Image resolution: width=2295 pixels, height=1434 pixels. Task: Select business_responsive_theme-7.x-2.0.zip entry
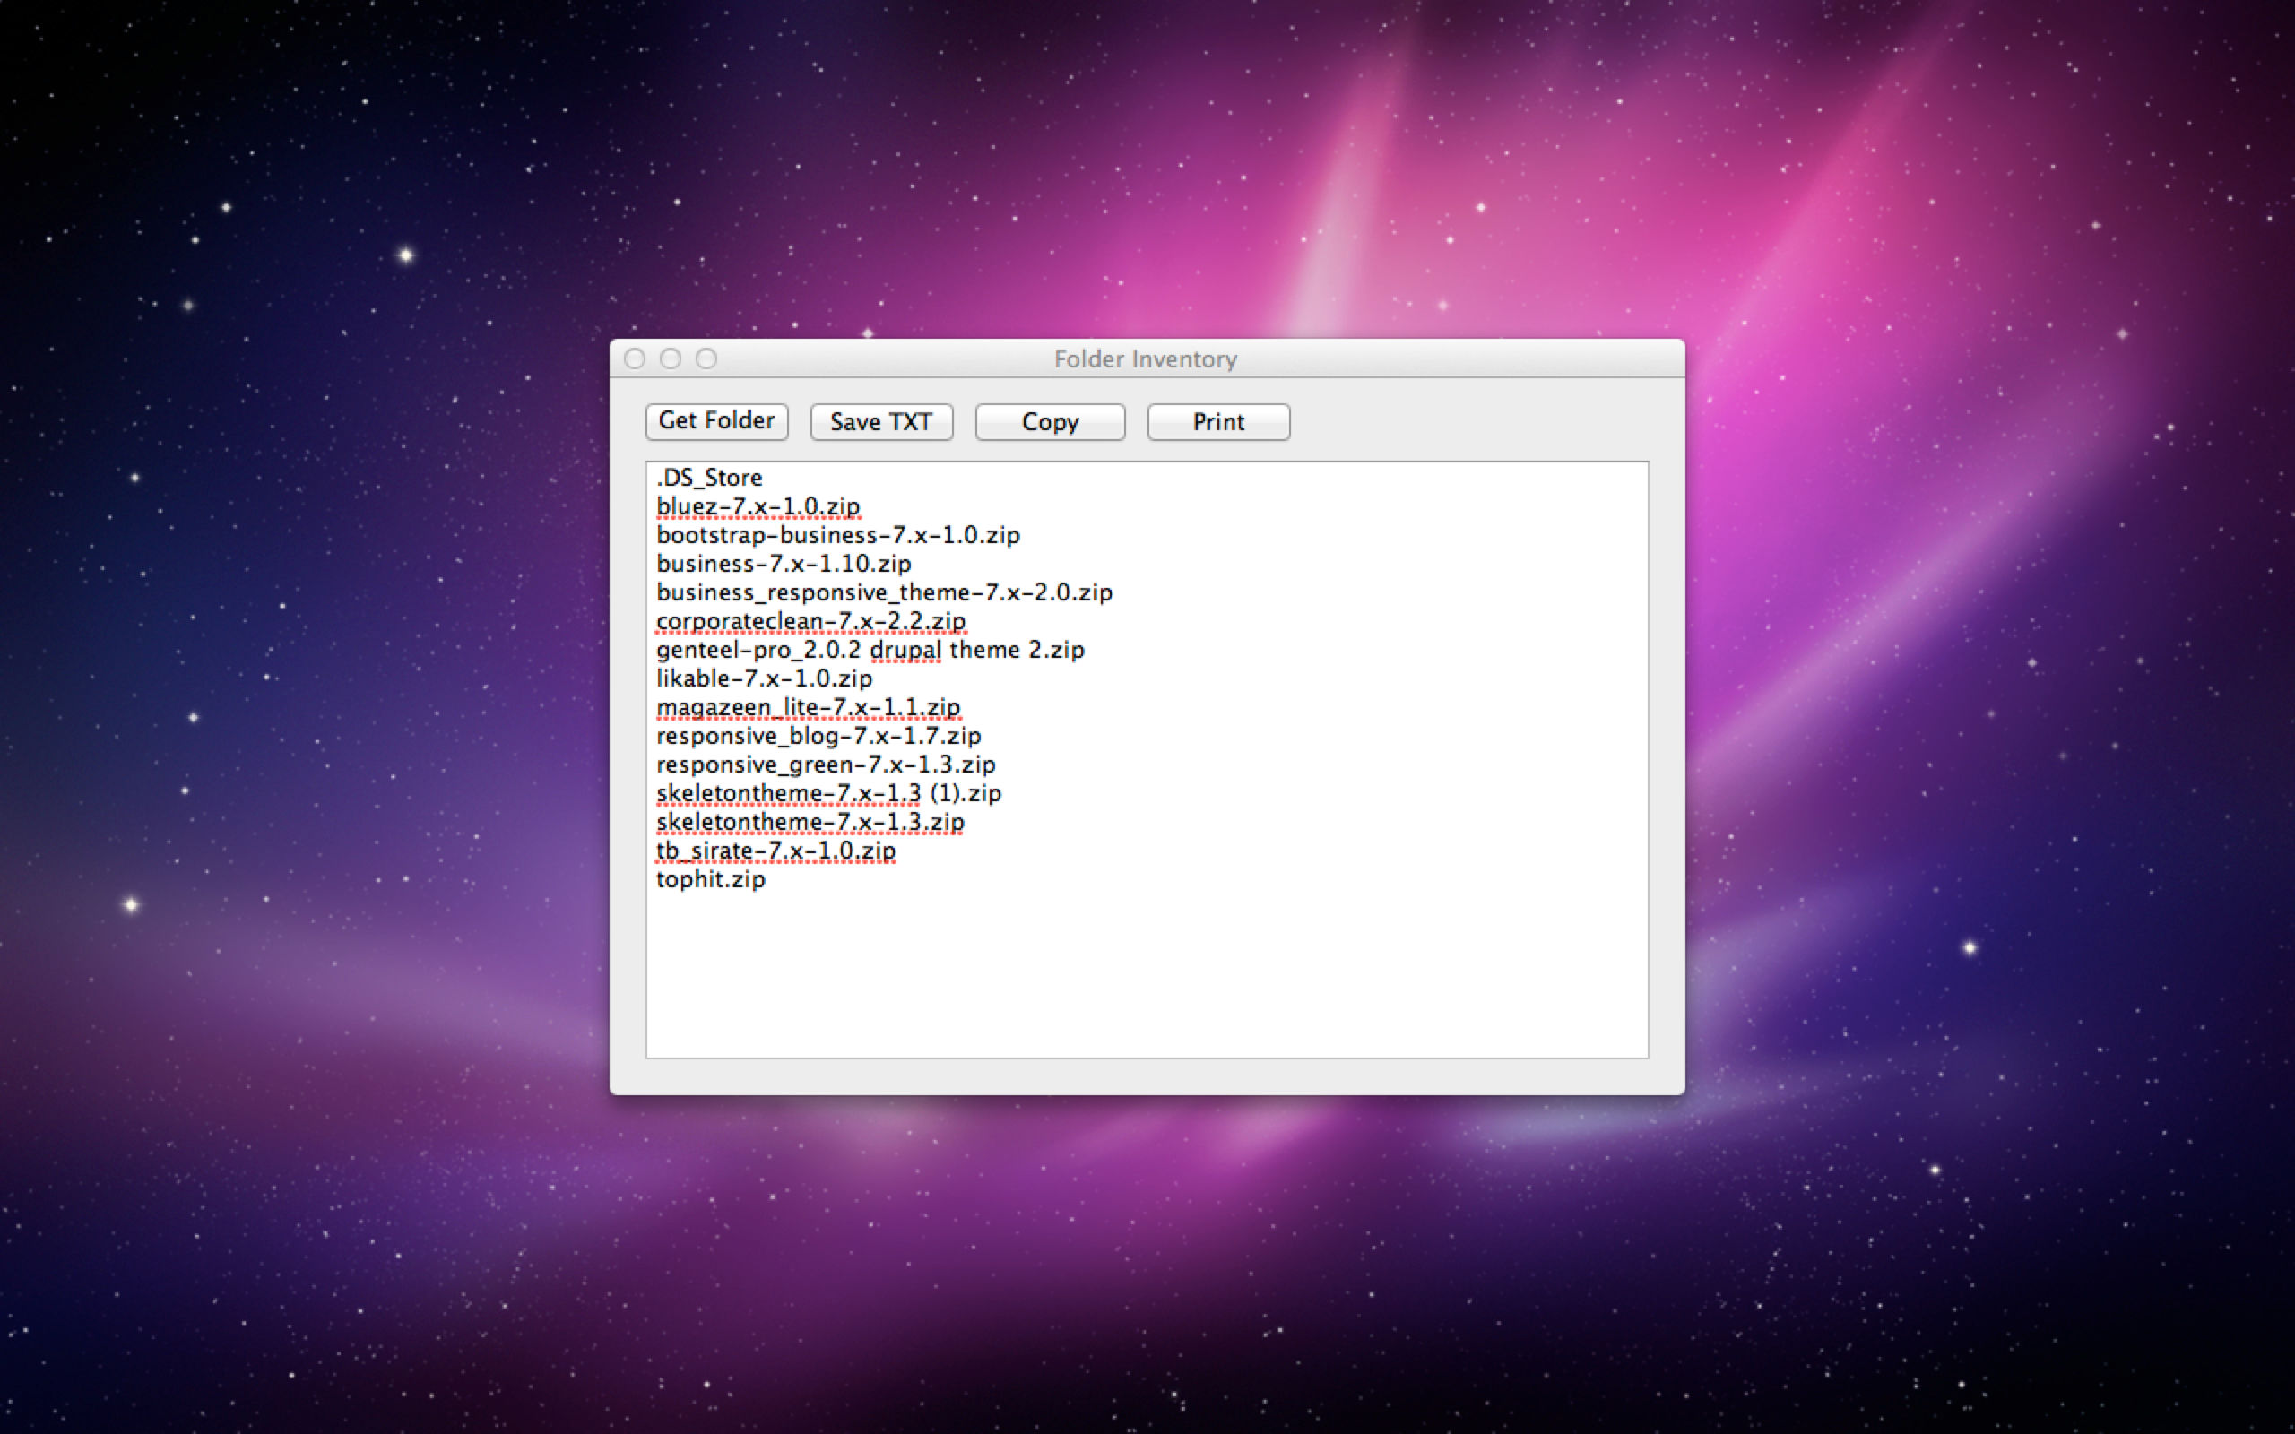pyautogui.click(x=885, y=592)
